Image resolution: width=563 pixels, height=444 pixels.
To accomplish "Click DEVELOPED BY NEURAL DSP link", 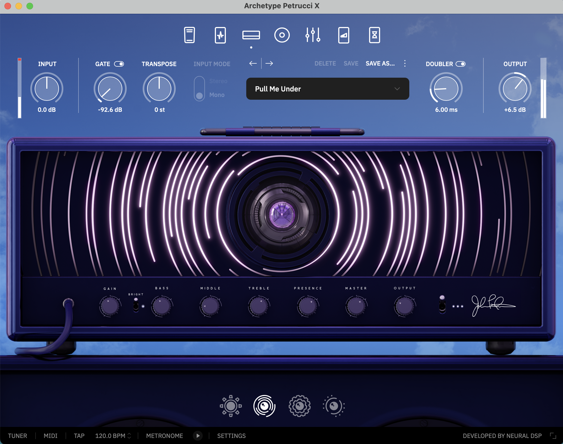I will click(502, 435).
